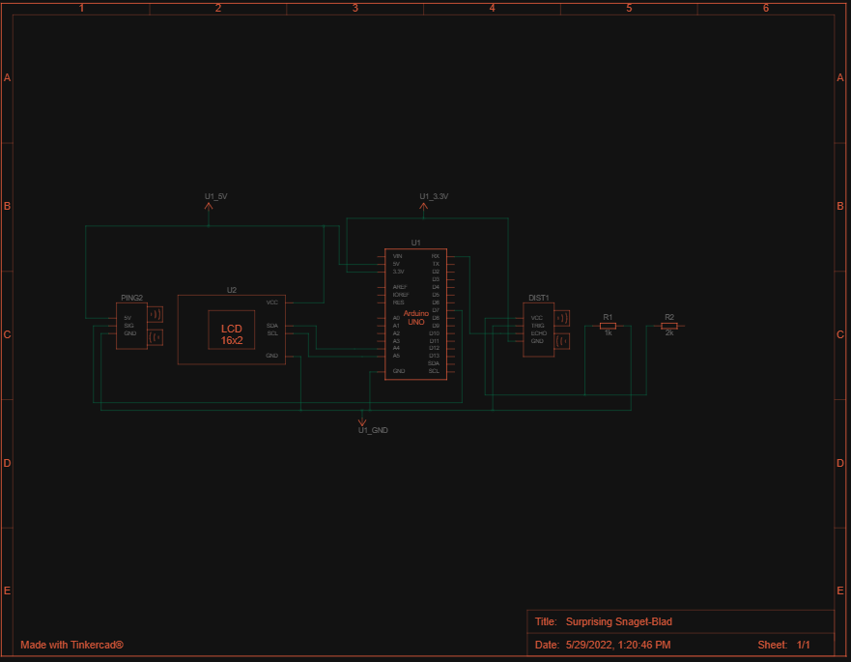Click the SDA pin on LCD U2
851x662 pixels.
(271, 326)
